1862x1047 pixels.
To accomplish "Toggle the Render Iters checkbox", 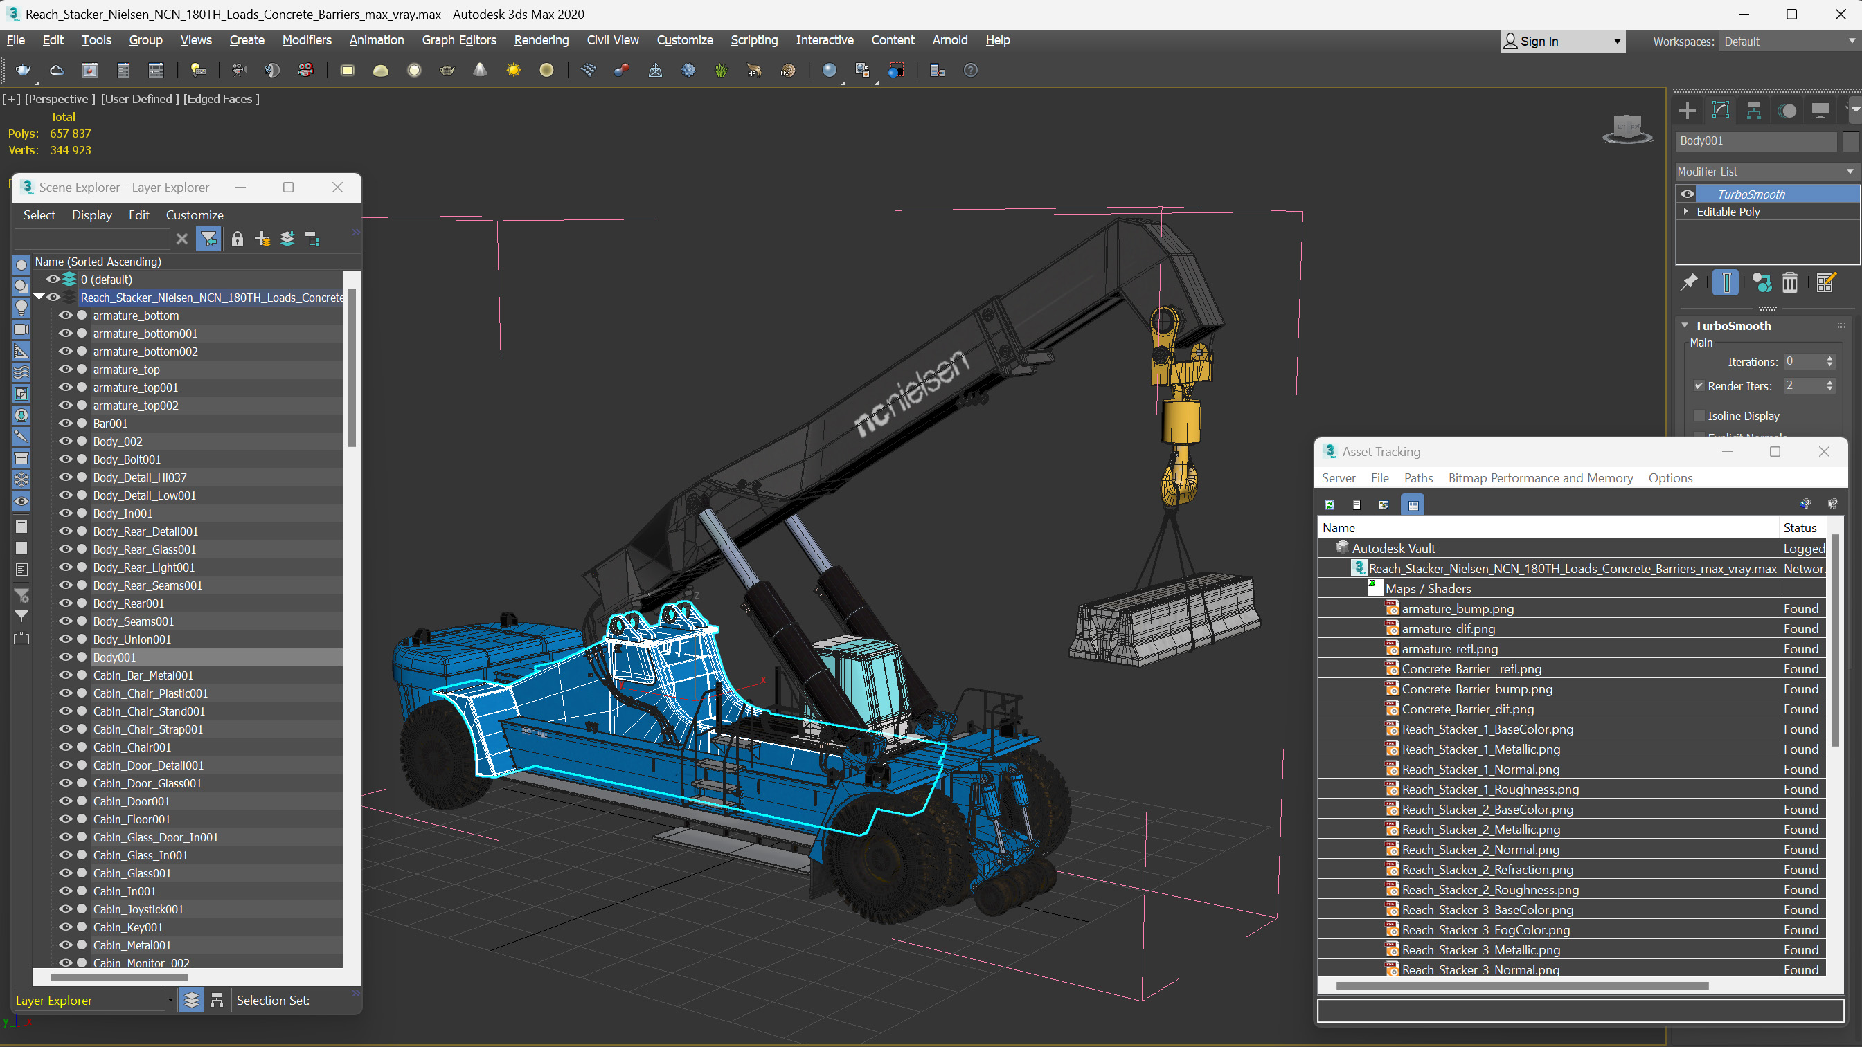I will (1699, 386).
